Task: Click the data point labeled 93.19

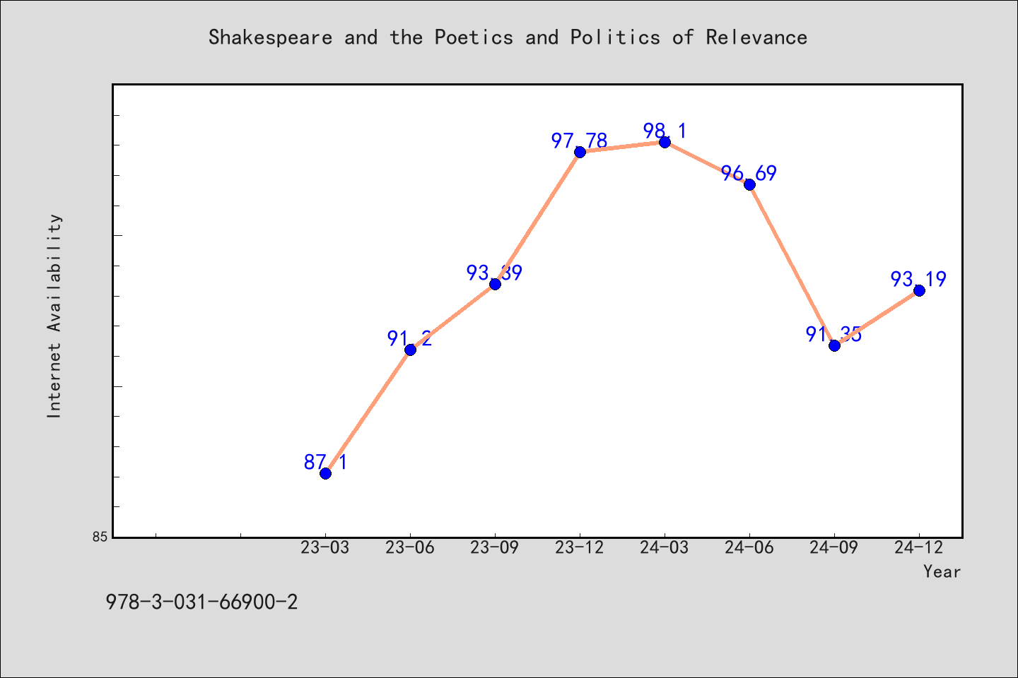Action: pos(919,290)
